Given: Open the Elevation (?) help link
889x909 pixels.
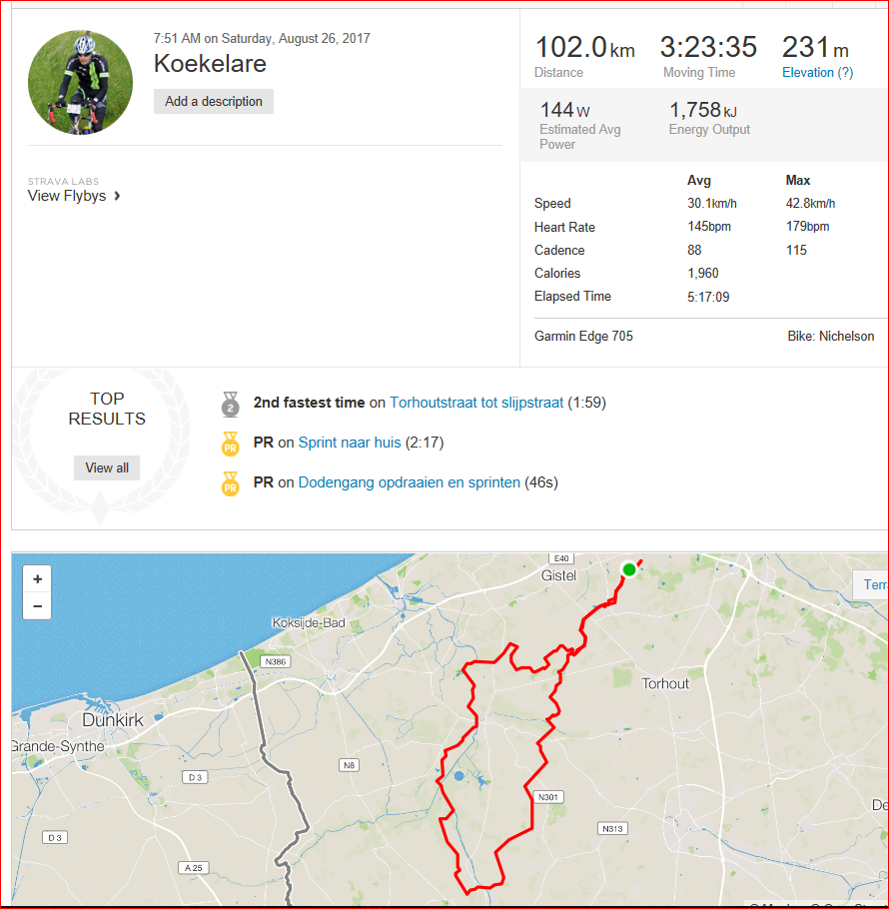Looking at the screenshot, I should tap(817, 72).
